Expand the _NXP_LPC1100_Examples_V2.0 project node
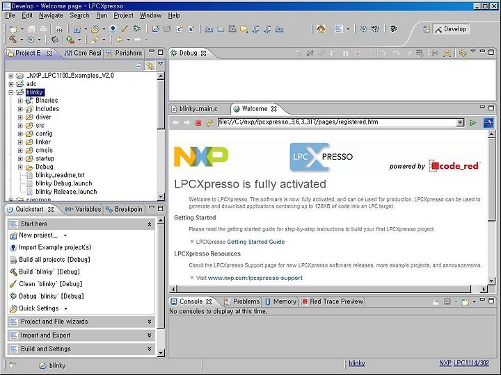The width and height of the screenshot is (501, 375). (11, 76)
